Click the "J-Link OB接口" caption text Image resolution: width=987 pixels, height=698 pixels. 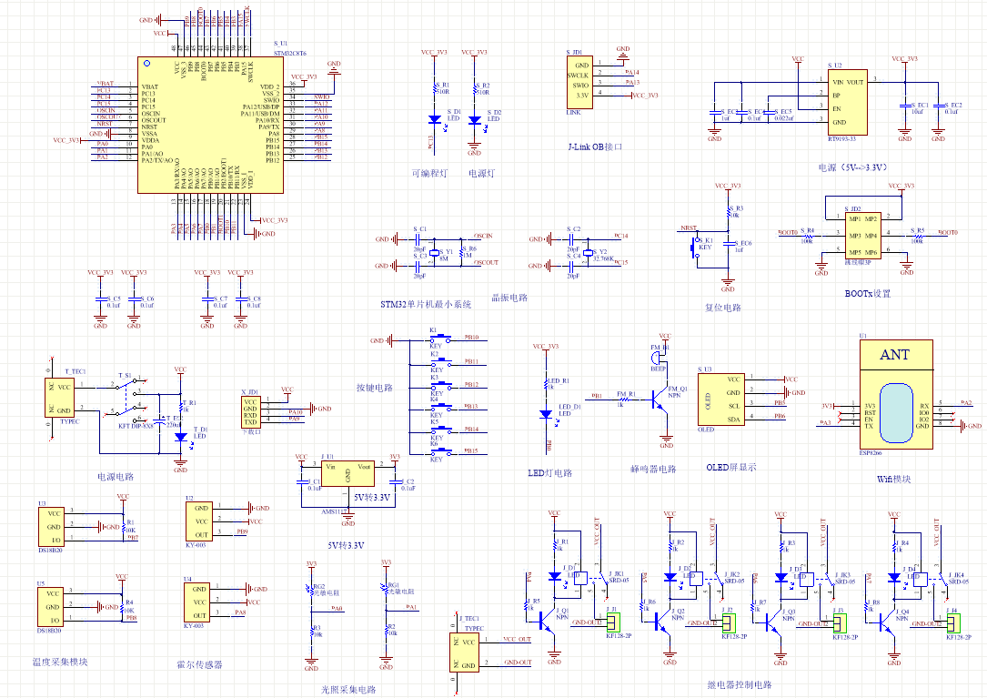tap(595, 146)
